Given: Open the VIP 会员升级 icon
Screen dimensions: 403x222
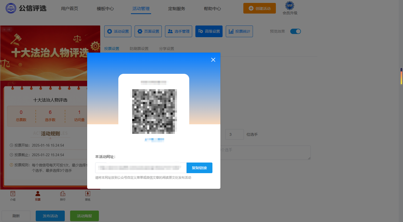Looking at the screenshot, I should (x=290, y=8).
